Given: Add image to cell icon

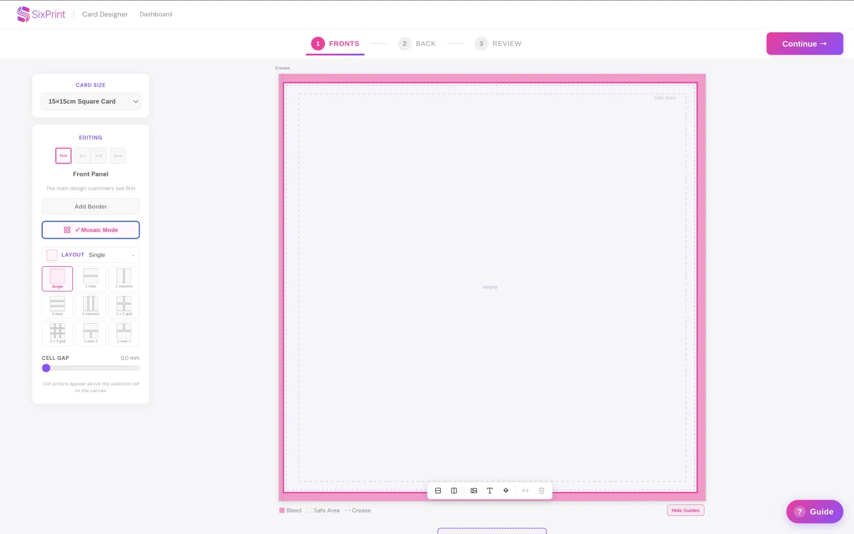Looking at the screenshot, I should pos(474,491).
